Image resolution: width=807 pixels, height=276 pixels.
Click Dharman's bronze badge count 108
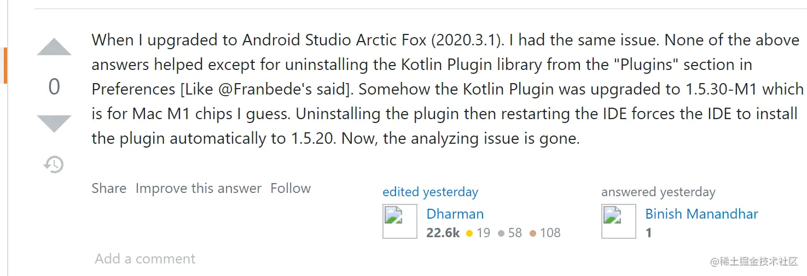click(545, 233)
